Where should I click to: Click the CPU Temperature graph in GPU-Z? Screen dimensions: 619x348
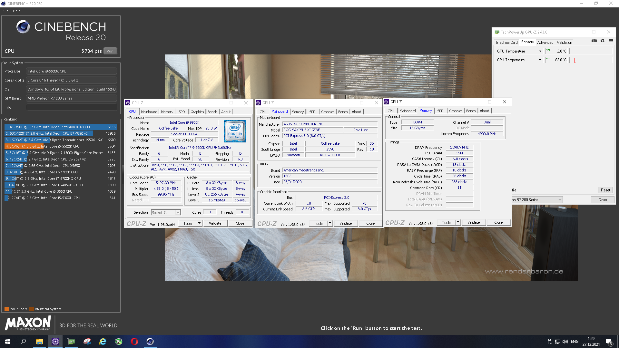591,60
